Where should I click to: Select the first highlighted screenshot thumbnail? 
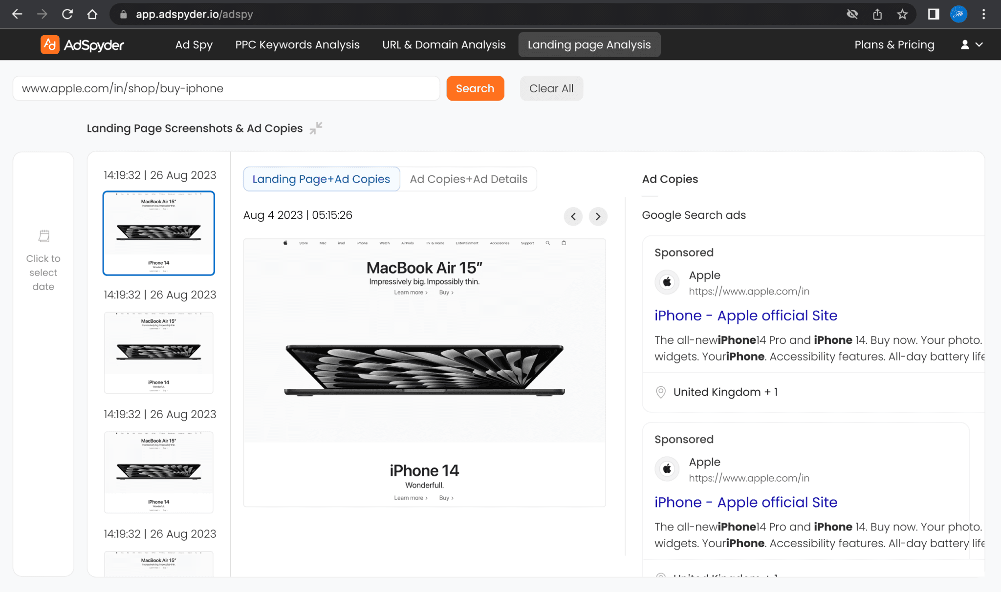point(159,233)
